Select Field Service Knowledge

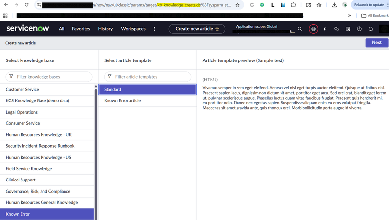point(47,169)
